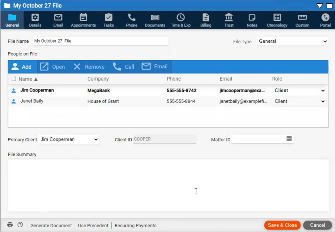Screen dimensions: 335x232
Task: Go to the Appointments tab
Action: point(83,20)
